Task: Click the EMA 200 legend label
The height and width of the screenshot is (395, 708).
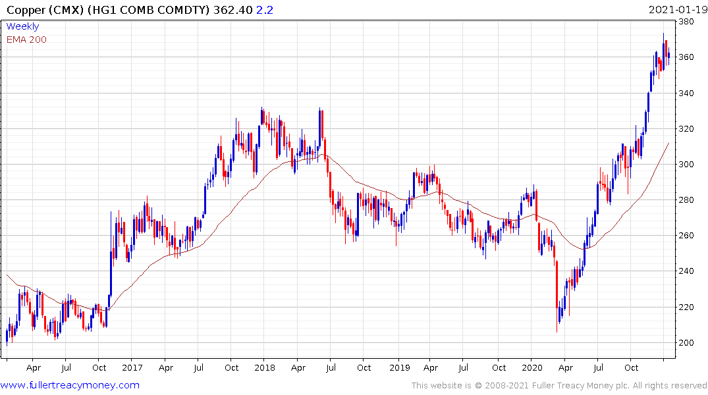Action: [x=26, y=39]
